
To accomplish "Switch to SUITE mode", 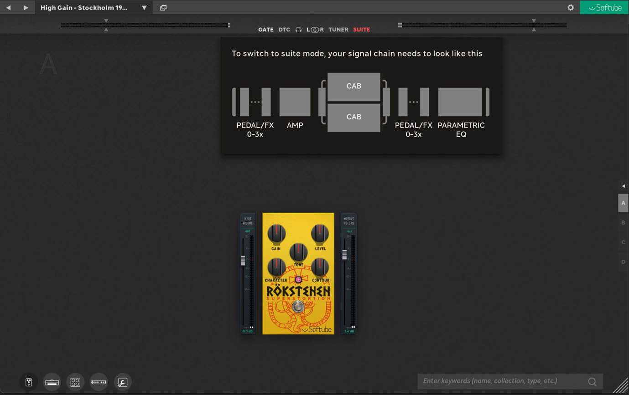I will pyautogui.click(x=361, y=29).
